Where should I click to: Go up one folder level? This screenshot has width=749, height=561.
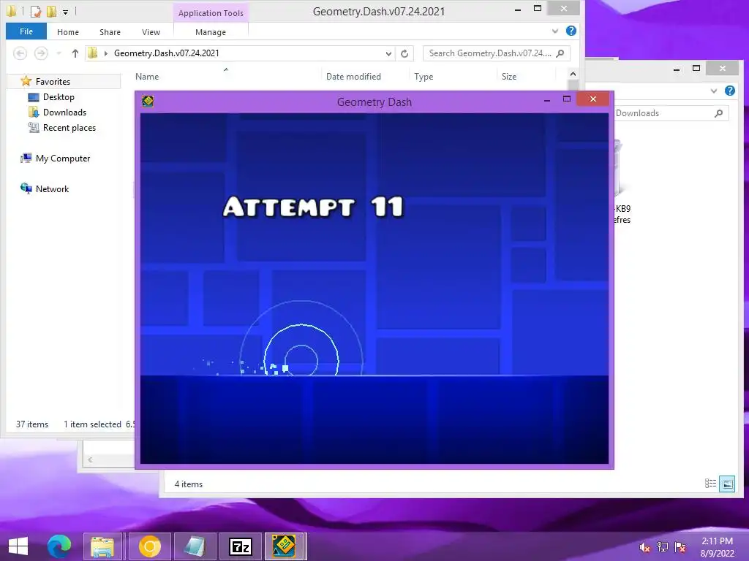point(75,53)
